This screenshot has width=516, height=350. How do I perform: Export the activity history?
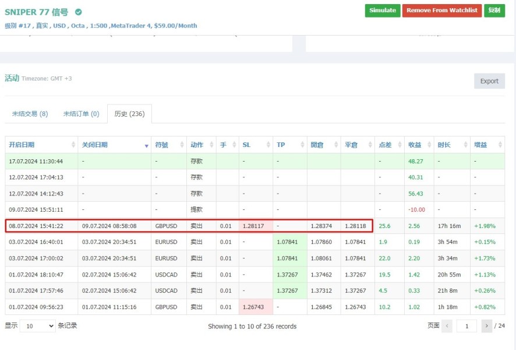coord(489,81)
